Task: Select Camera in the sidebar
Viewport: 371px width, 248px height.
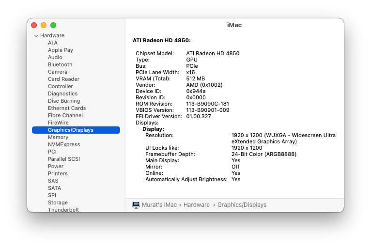Action: pos(58,72)
